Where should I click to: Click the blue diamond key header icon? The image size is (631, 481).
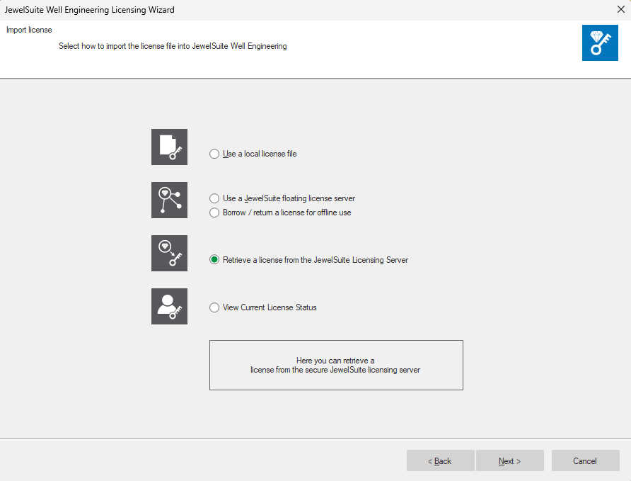600,43
